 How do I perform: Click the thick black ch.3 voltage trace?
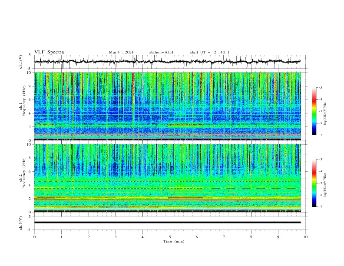click(167, 223)
